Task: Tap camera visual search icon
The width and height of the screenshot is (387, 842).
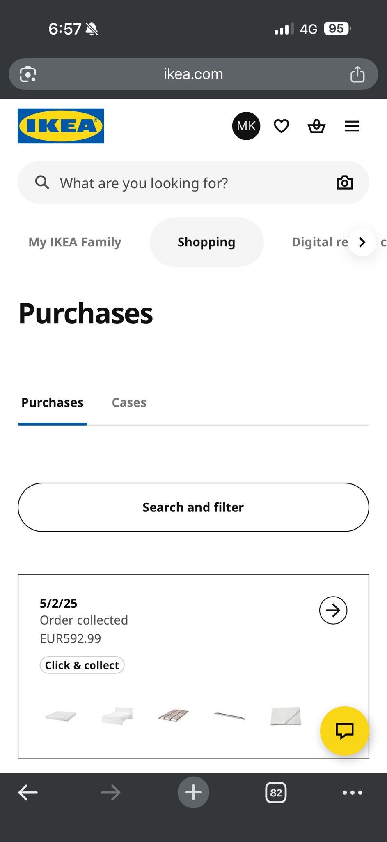Action: pyautogui.click(x=344, y=183)
